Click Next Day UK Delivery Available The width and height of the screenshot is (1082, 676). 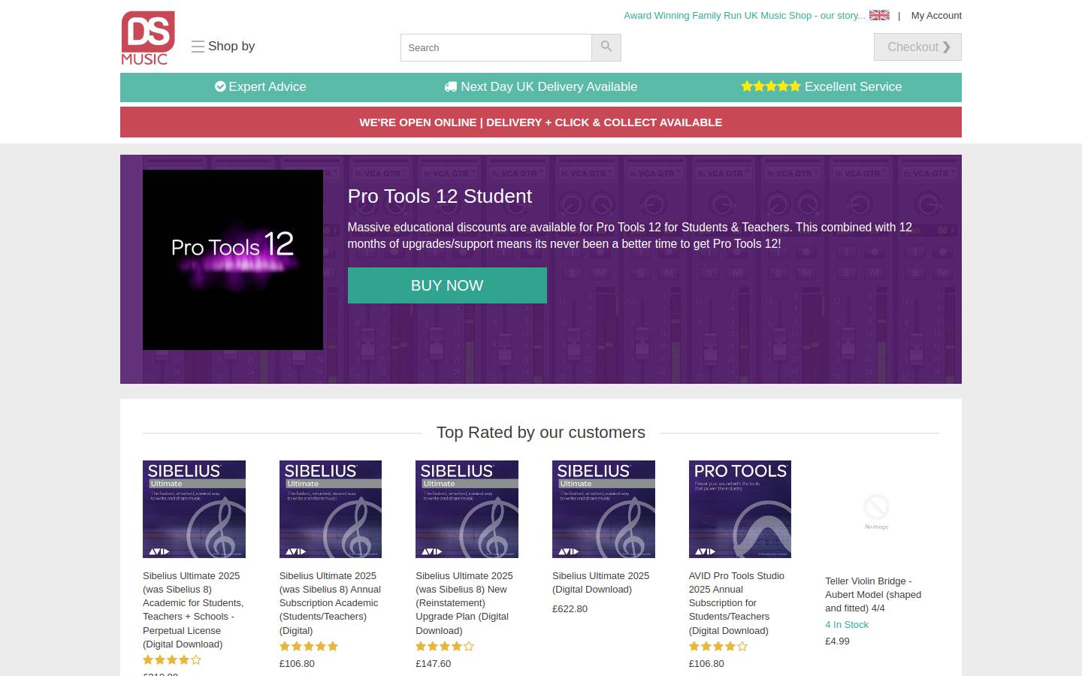coord(541,86)
